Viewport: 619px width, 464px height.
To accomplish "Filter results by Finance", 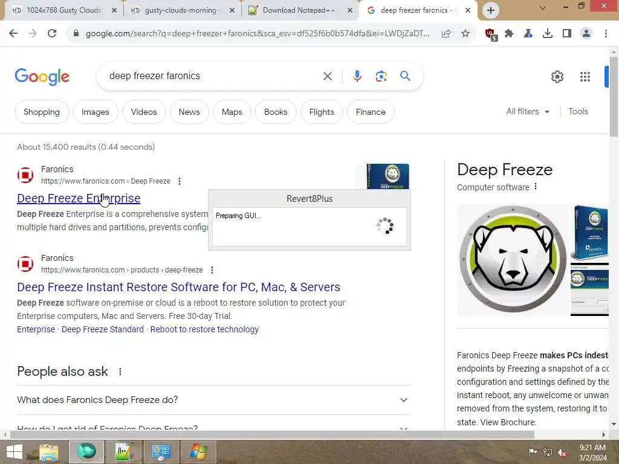I will click(371, 112).
